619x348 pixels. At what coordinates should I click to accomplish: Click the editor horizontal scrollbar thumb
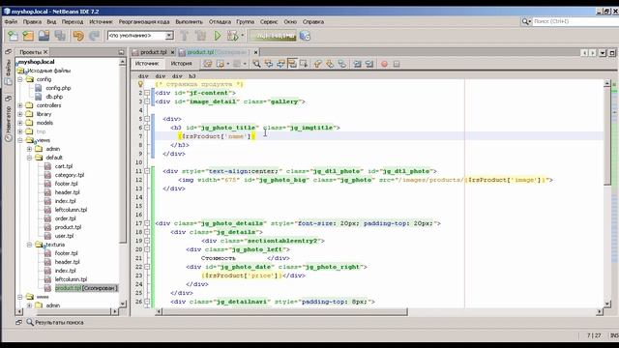tap(284, 311)
